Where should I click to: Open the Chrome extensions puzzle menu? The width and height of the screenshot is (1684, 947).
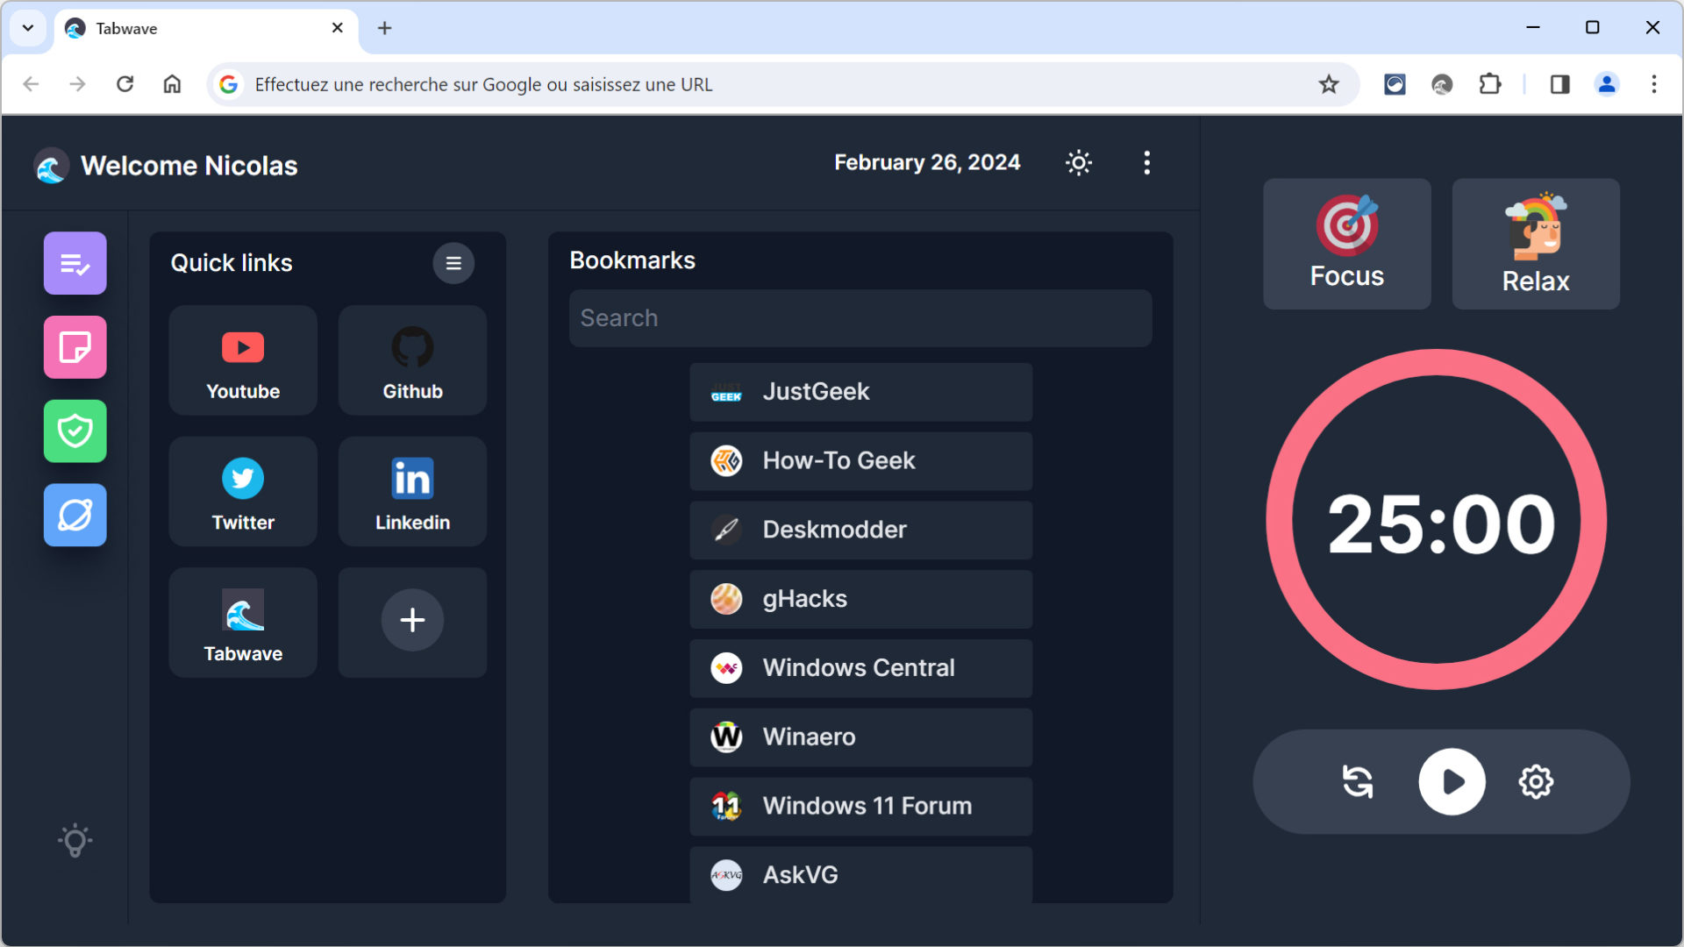click(x=1489, y=84)
